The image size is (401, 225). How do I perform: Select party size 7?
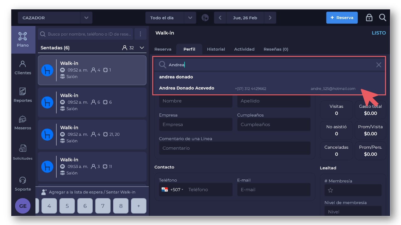[103, 206]
